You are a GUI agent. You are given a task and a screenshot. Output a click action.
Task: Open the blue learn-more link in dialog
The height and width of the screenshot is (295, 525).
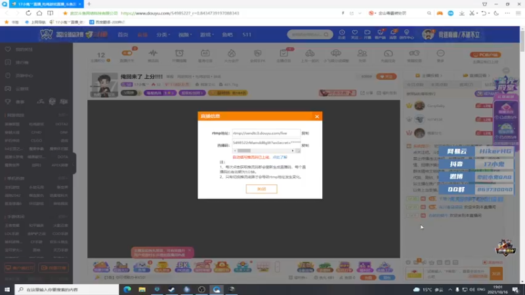tap(280, 157)
